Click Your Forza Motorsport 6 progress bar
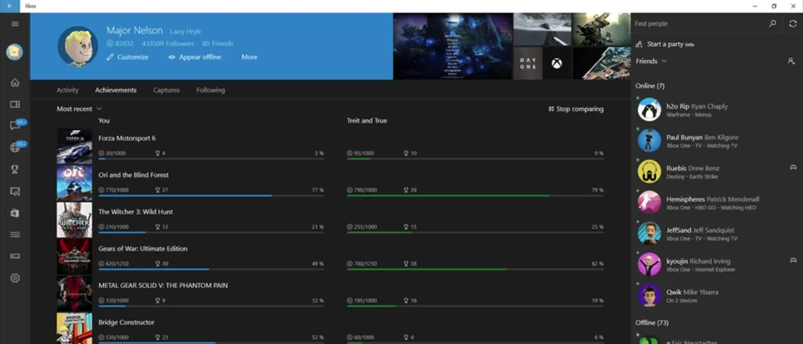 [x=211, y=159]
